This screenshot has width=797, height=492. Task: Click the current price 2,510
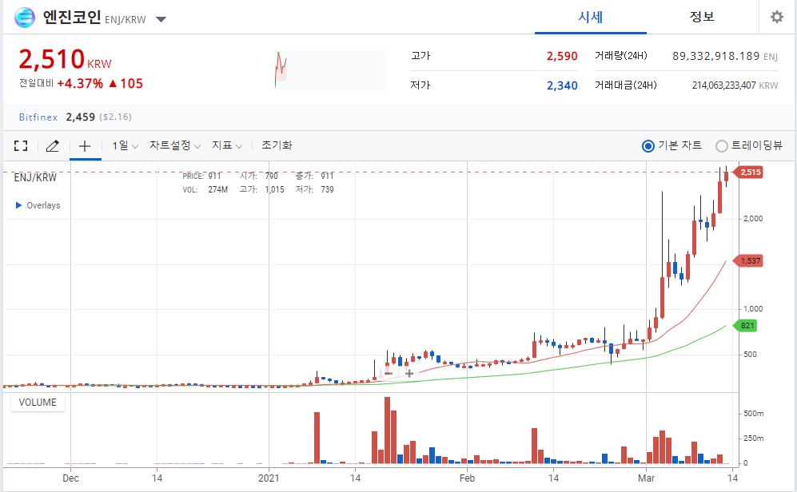point(51,59)
